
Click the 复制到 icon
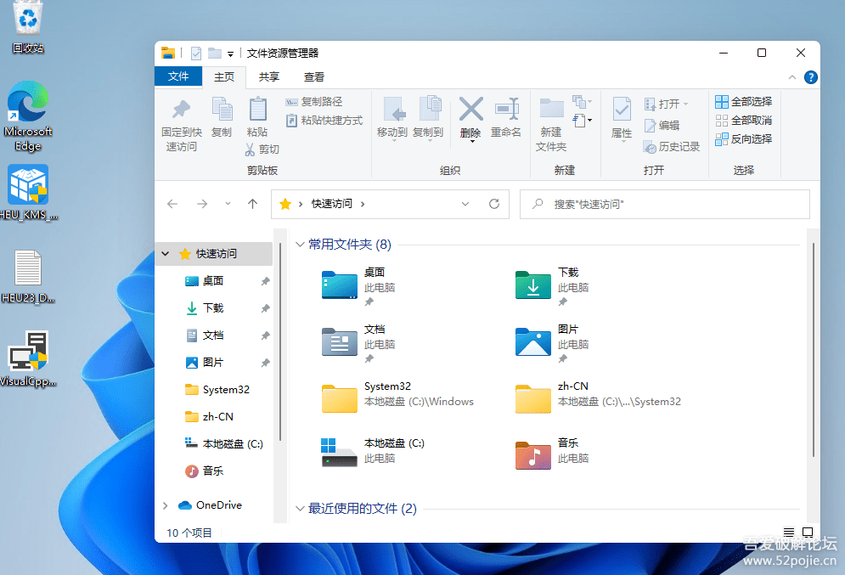430,110
